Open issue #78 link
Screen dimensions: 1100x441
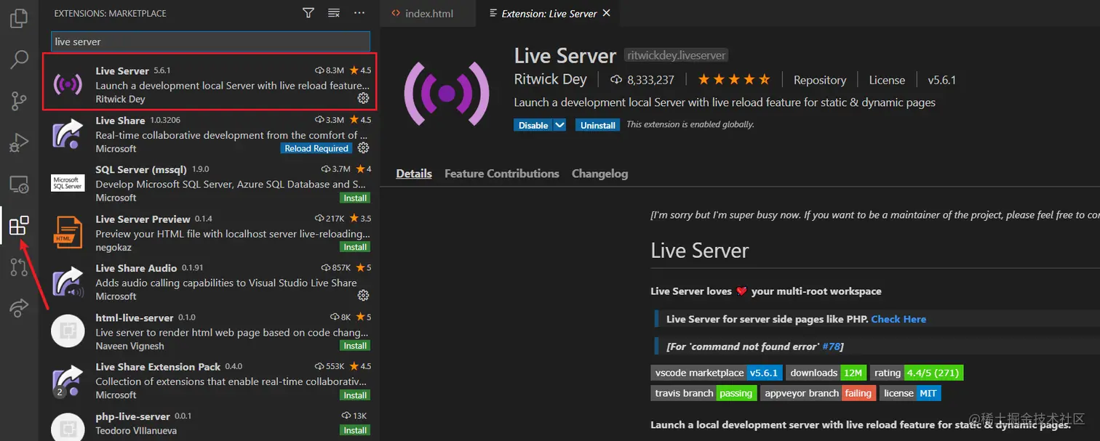[x=831, y=347]
